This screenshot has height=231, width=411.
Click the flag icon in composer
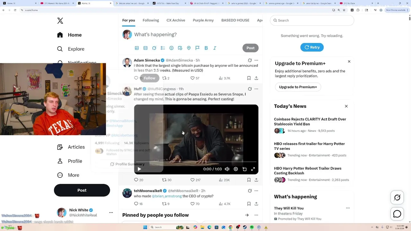[197, 48]
